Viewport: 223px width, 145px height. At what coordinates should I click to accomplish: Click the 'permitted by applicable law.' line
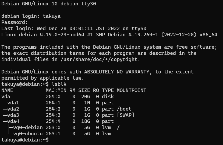[x=43, y=78]
